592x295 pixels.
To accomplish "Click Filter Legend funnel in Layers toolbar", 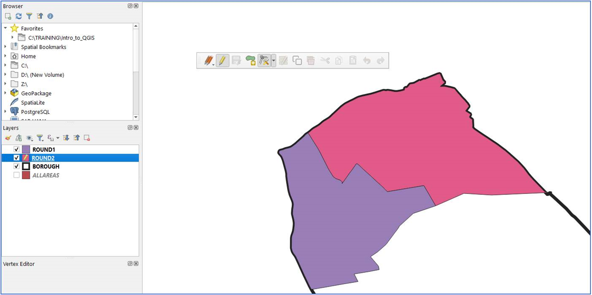I will click(40, 138).
